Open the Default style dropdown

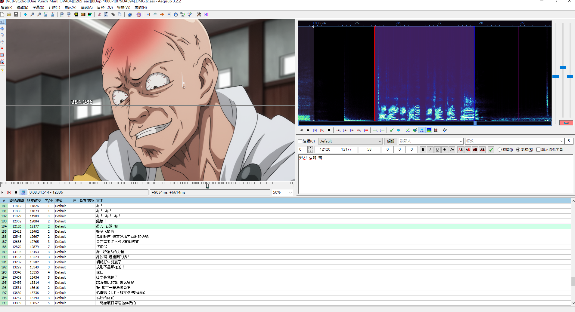[350, 141]
